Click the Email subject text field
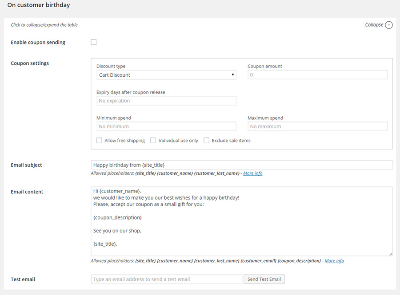This screenshot has height=295, width=400. (242, 165)
